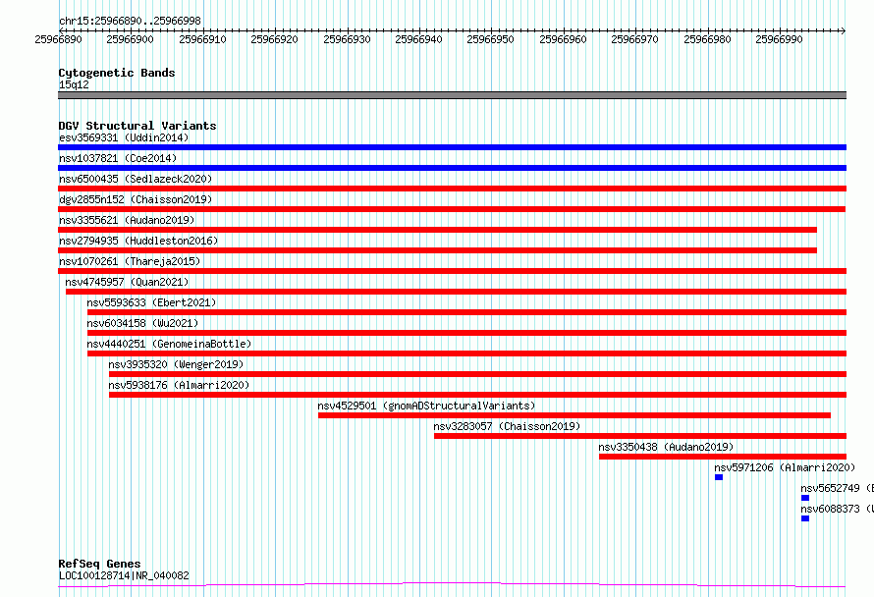Click the 15q12 band label
The height and width of the screenshot is (597, 874).
(x=74, y=84)
